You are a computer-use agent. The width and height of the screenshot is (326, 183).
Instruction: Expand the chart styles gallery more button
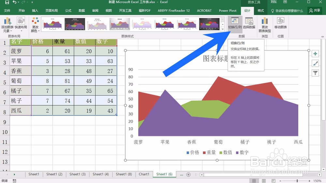[x=223, y=29]
